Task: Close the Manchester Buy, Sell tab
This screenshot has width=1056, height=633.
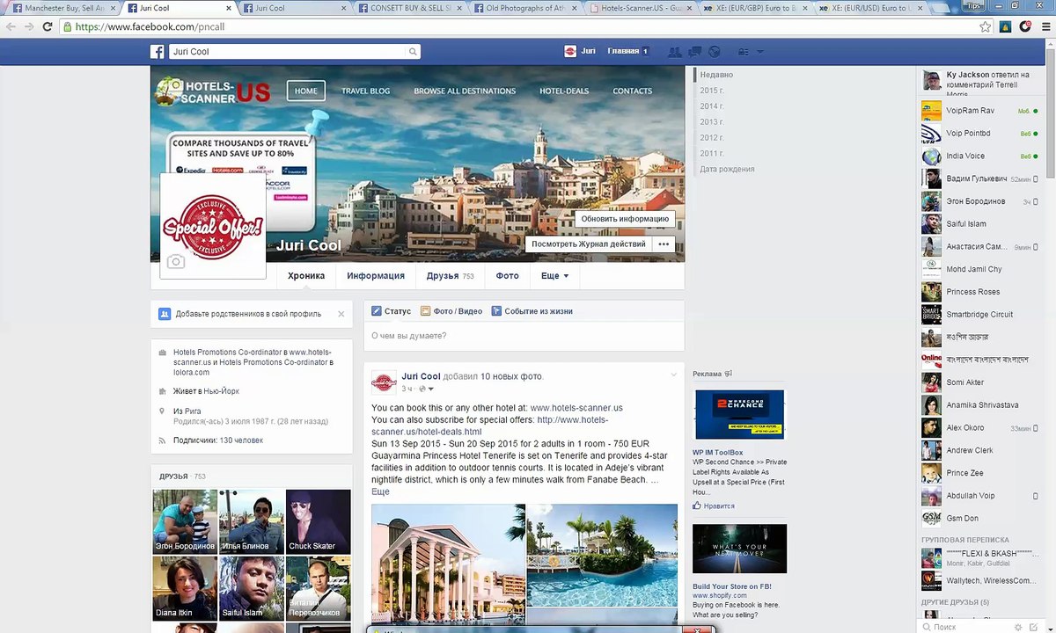Action: pos(112,8)
